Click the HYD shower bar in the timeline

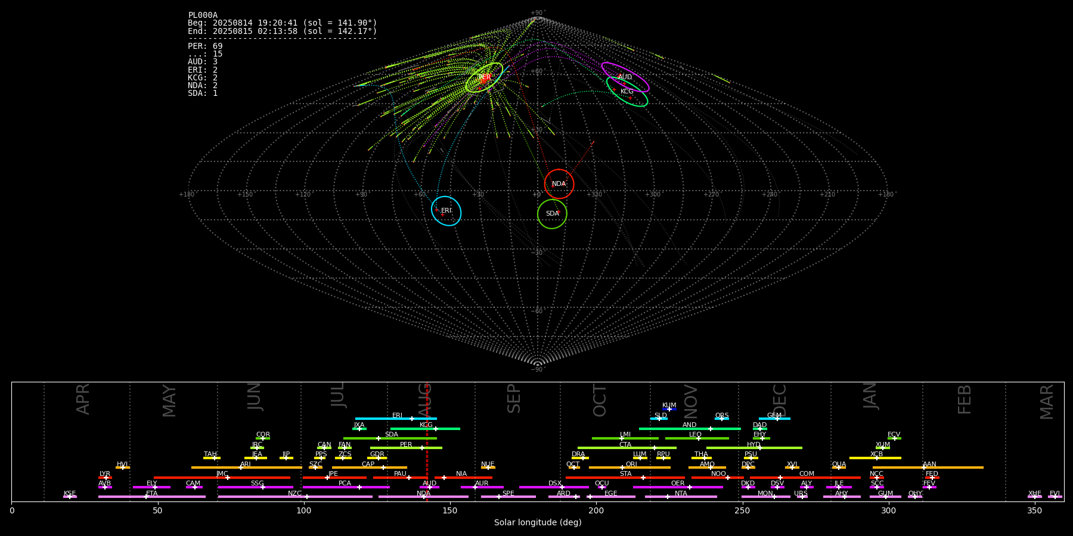coord(754,448)
